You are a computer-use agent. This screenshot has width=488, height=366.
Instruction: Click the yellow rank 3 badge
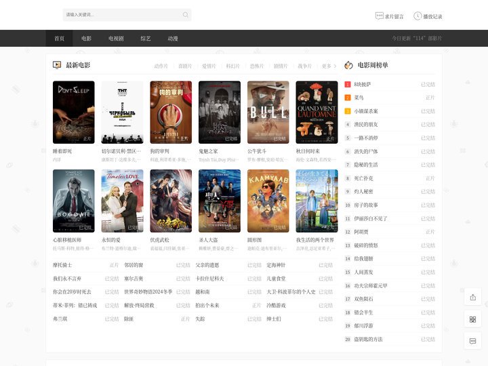coord(348,111)
